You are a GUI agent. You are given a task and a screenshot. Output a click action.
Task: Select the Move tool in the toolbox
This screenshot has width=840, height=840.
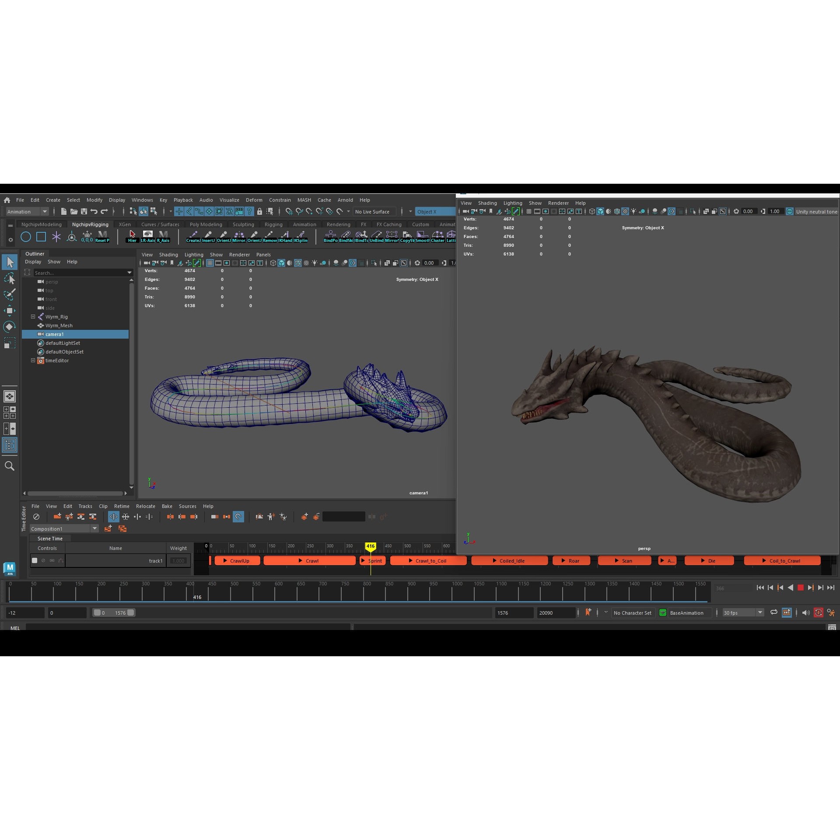pos(10,310)
